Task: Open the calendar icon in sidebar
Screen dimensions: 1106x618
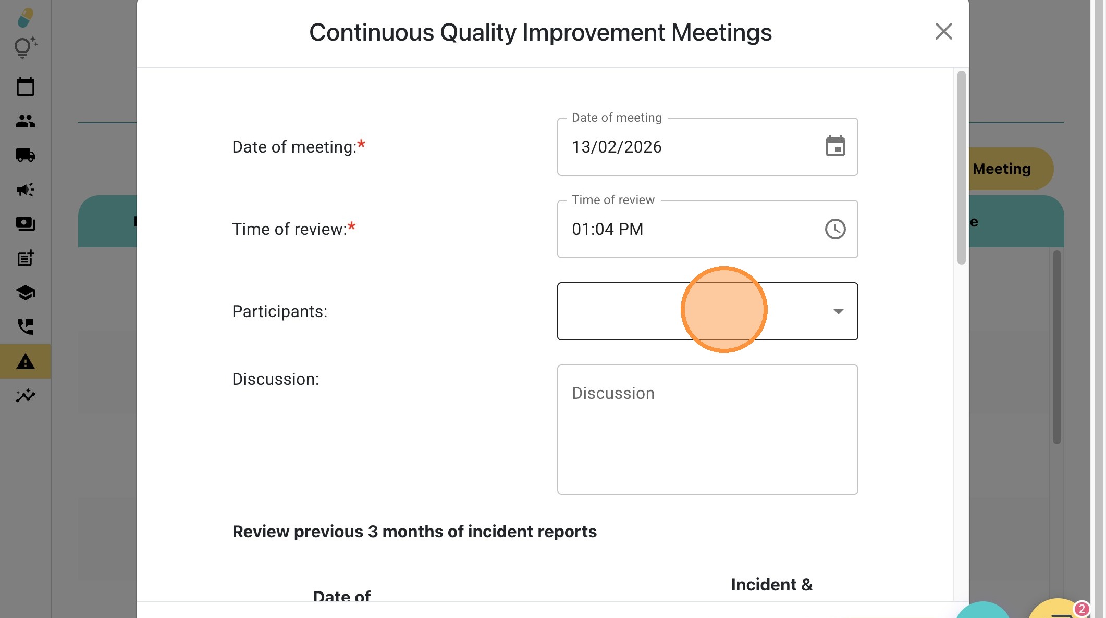Action: point(25,86)
